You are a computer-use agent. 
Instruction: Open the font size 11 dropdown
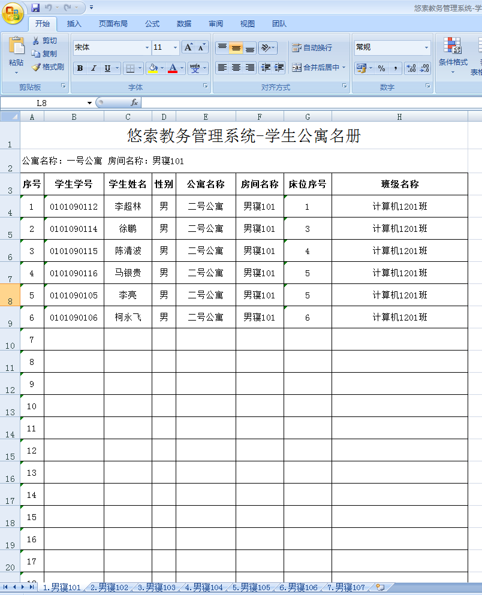pos(175,48)
